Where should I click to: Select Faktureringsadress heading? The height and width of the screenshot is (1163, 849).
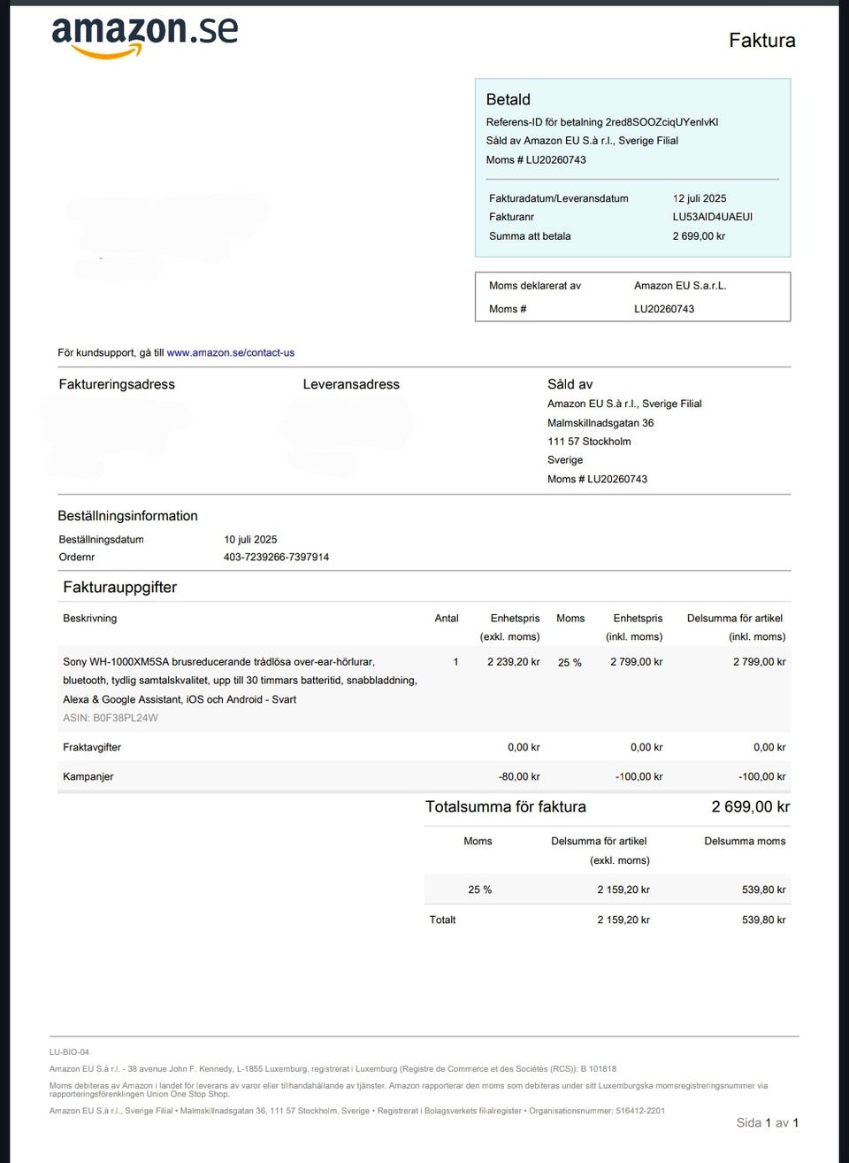[x=117, y=384]
